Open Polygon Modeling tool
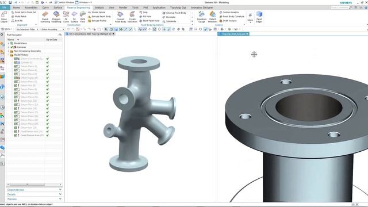 (x=56, y=17)
